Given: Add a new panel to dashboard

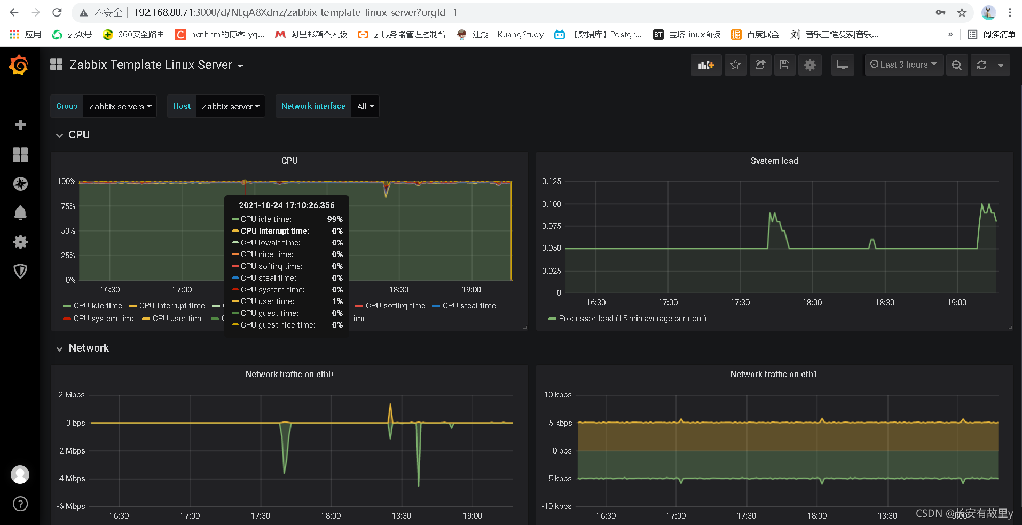Looking at the screenshot, I should point(706,65).
